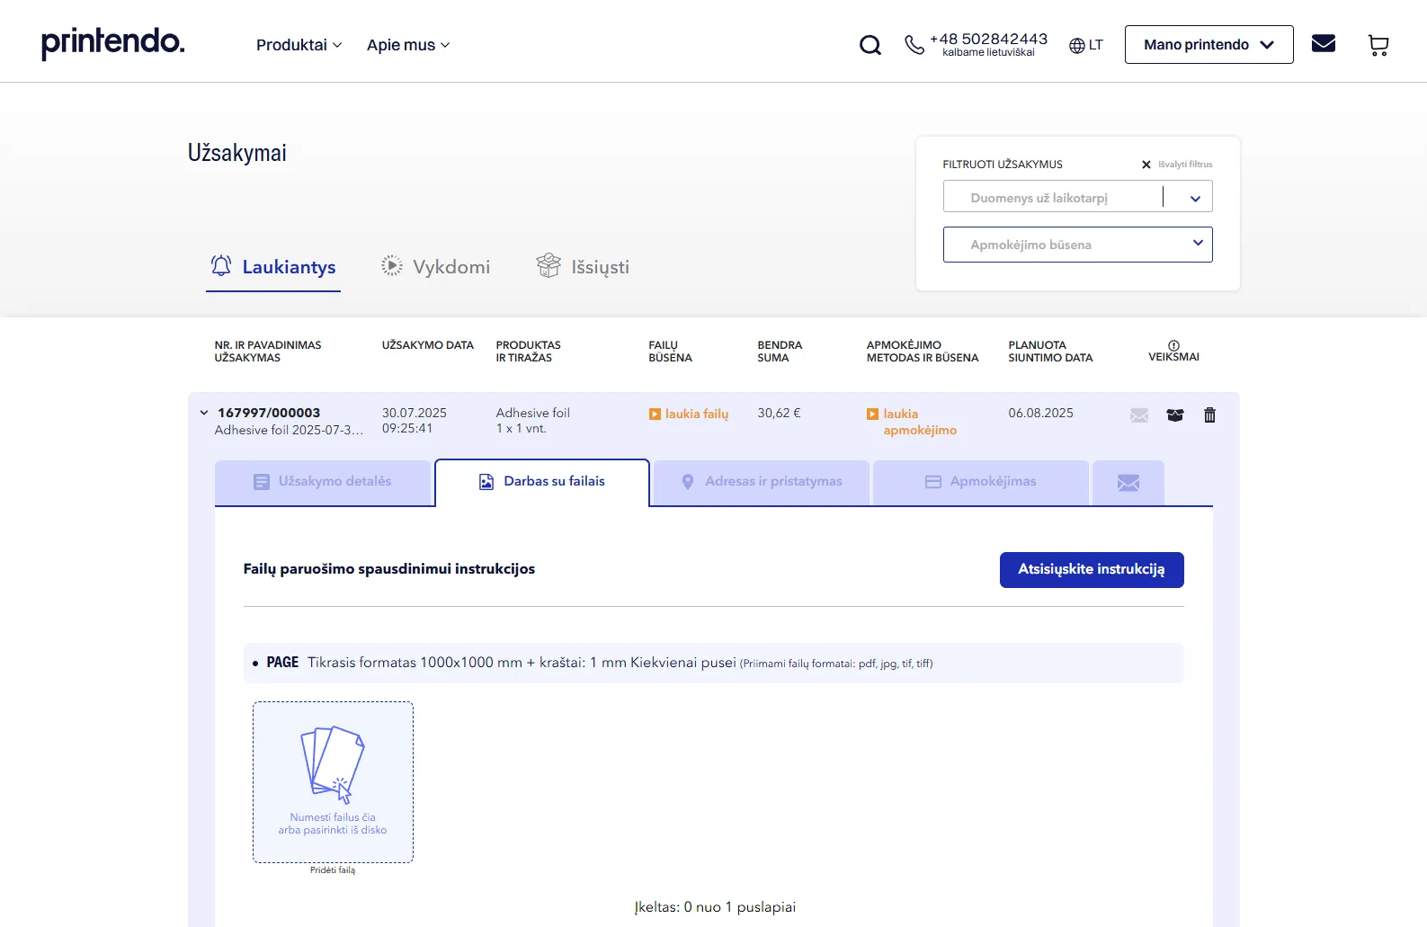Click the search magnifier icon
This screenshot has width=1427, height=927.
870,45
